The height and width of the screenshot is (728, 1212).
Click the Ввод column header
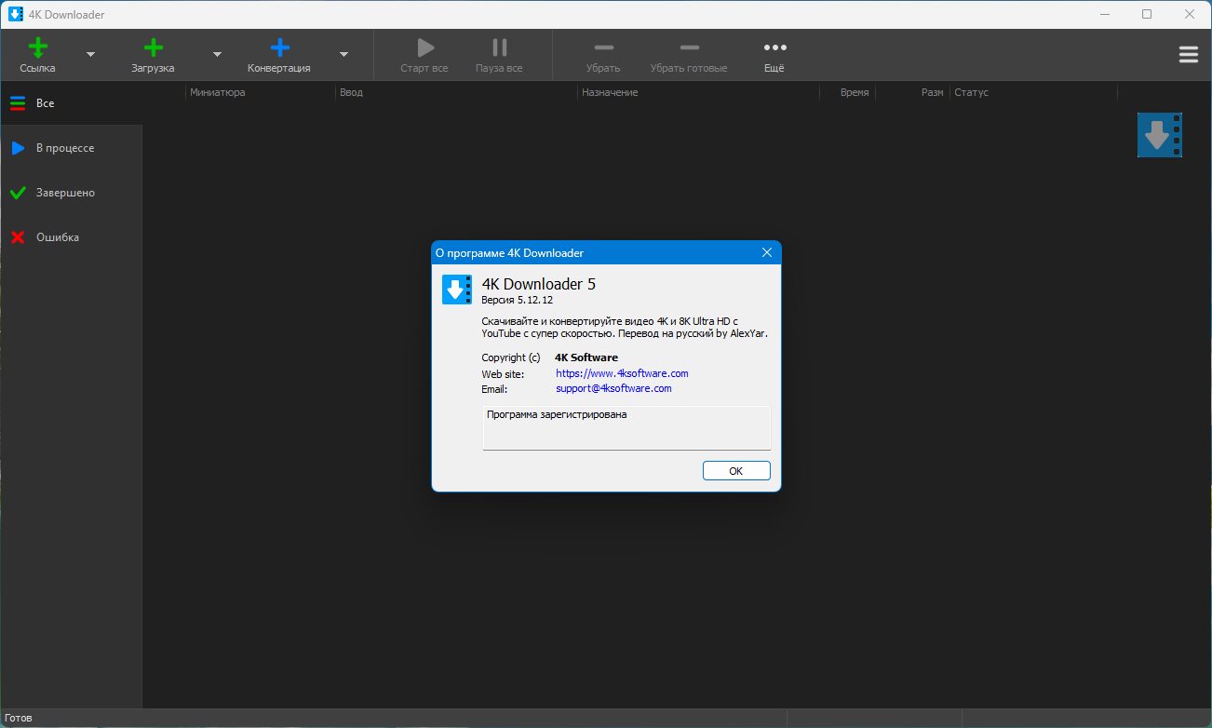(456, 92)
